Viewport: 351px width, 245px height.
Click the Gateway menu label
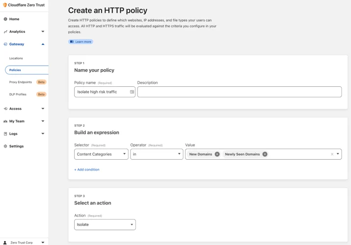click(x=17, y=44)
